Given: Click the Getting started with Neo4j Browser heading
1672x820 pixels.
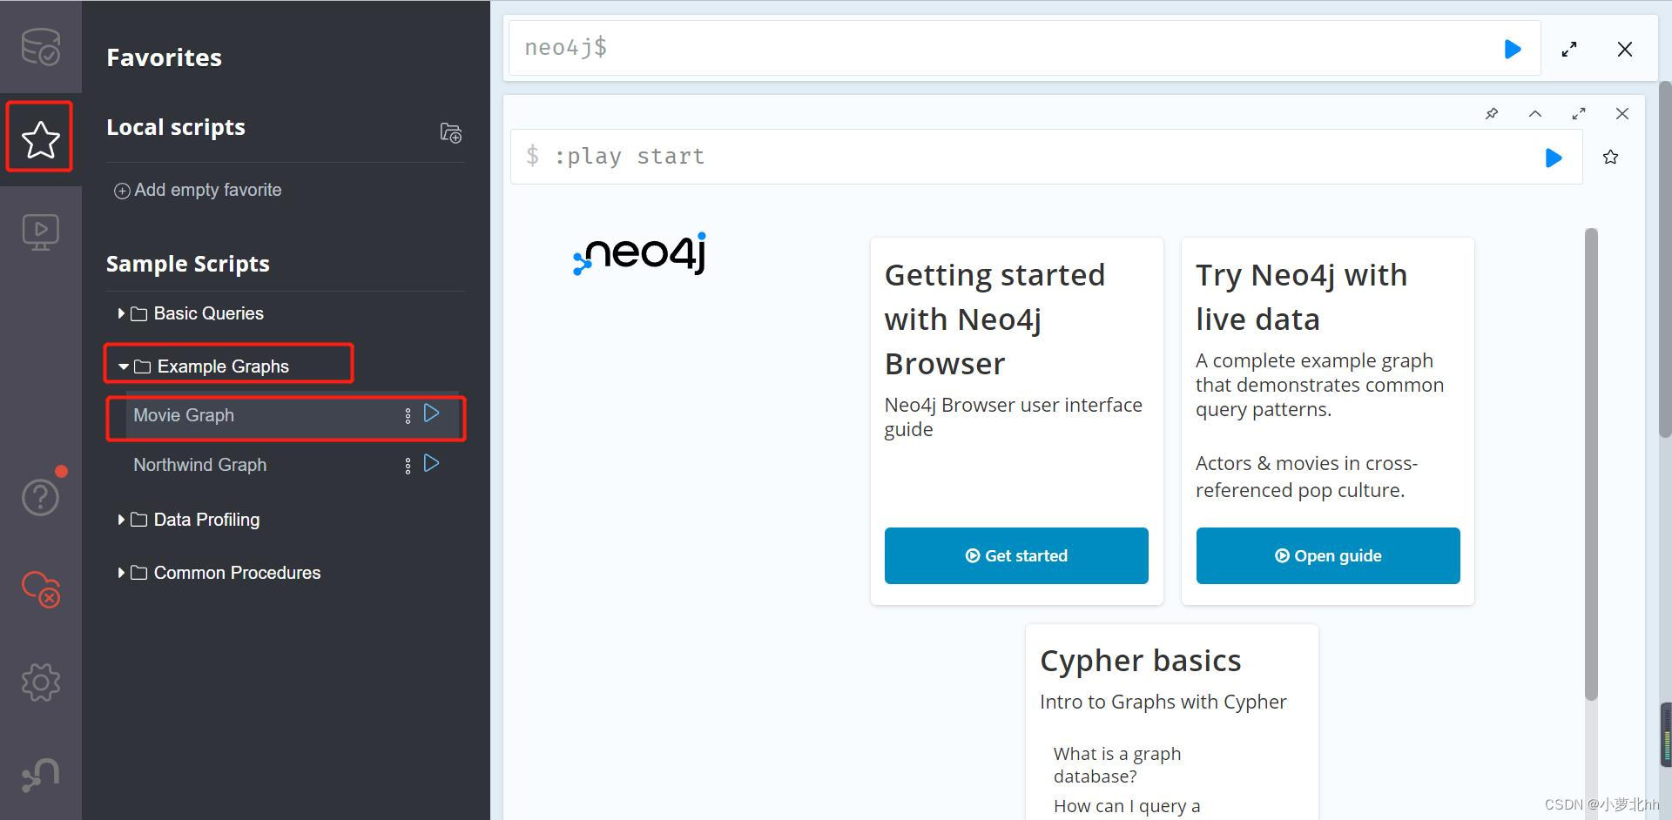Looking at the screenshot, I should click(x=995, y=319).
